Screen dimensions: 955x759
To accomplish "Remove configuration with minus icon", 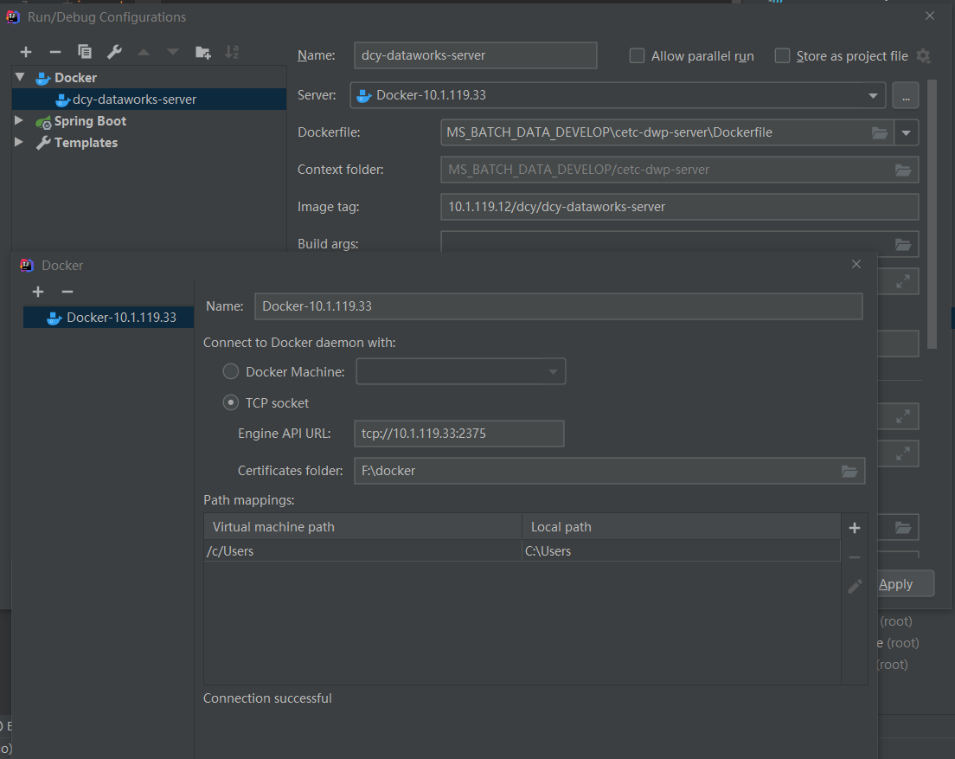I will click(x=54, y=53).
